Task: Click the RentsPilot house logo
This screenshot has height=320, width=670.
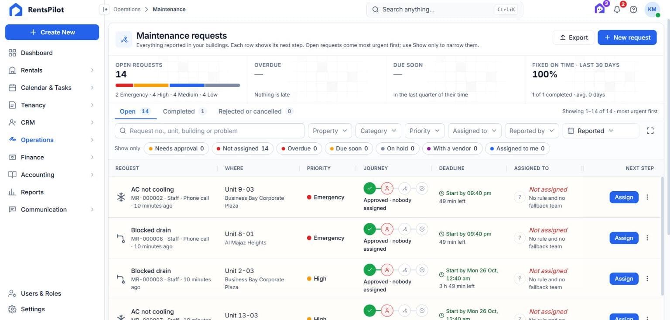Action: click(16, 10)
